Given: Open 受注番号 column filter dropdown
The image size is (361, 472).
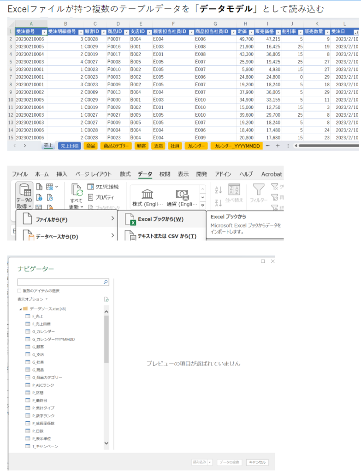Looking at the screenshot, I should 44,32.
